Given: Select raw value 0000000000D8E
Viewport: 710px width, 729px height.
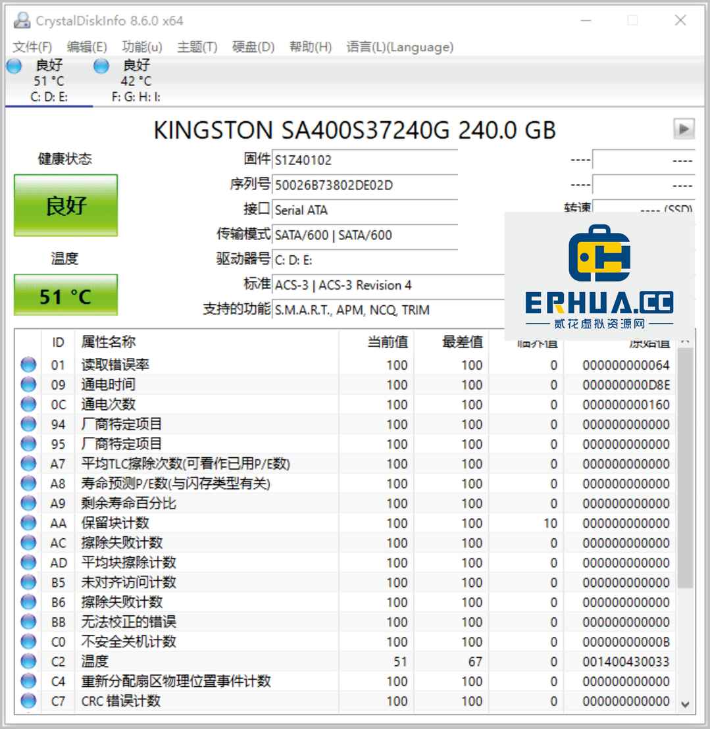Looking at the screenshot, I should [x=626, y=385].
